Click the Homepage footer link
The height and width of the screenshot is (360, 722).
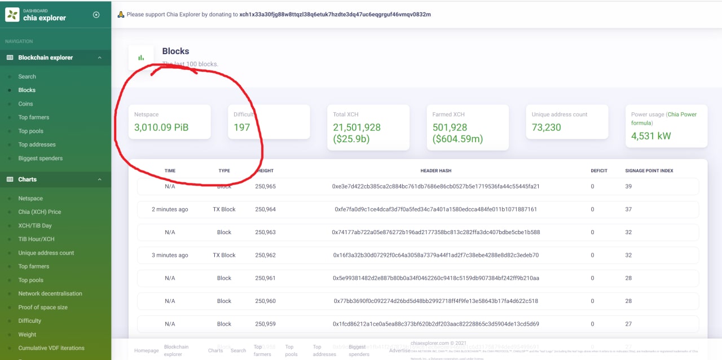(146, 350)
